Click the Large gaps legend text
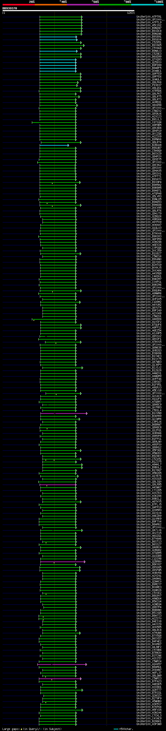This screenshot has width=166, height=731. tap(31, 729)
